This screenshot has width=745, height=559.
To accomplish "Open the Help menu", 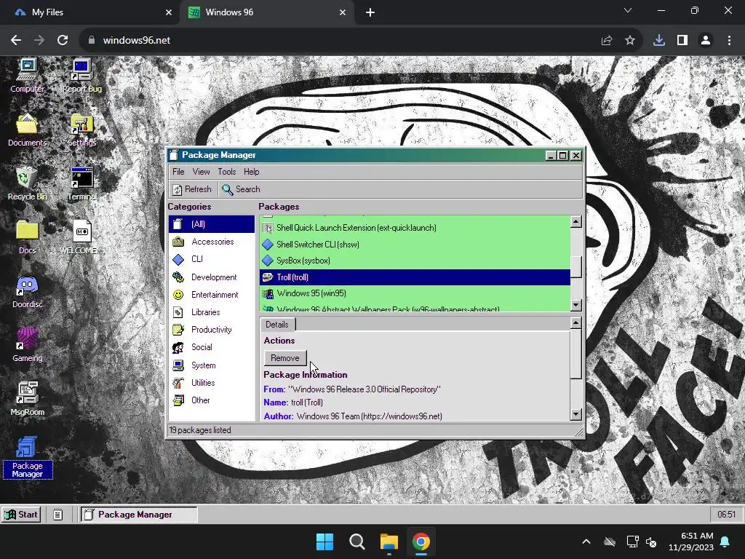I will pyautogui.click(x=251, y=172).
